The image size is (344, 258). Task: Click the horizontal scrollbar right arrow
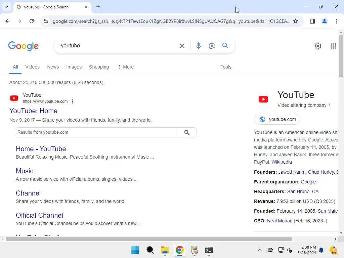coord(336,239)
